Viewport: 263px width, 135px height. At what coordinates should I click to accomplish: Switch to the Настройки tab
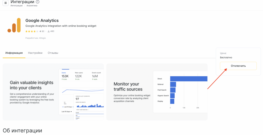coord(35,53)
